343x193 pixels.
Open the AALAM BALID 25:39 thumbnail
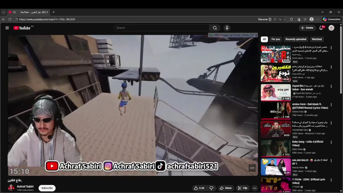click(276, 167)
